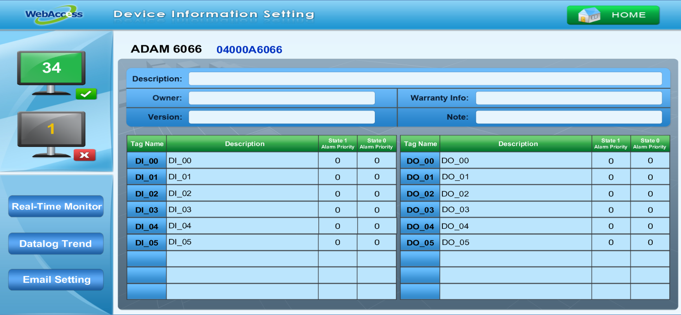The width and height of the screenshot is (681, 315).
Task: Click State 1 Alarm Priority value for DO_03
Action: (x=611, y=210)
